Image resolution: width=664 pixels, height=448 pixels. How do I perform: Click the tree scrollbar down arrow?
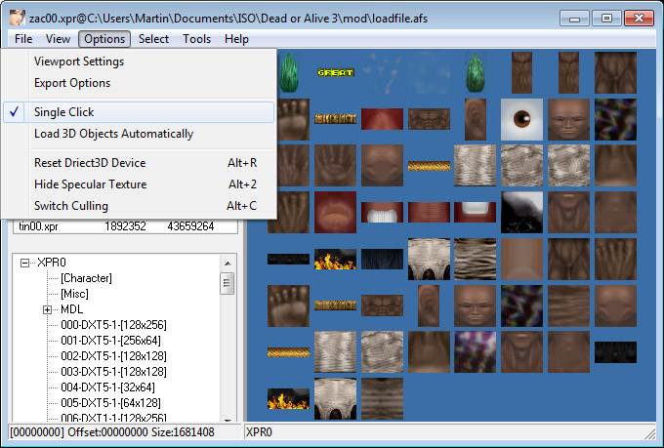pyautogui.click(x=228, y=420)
